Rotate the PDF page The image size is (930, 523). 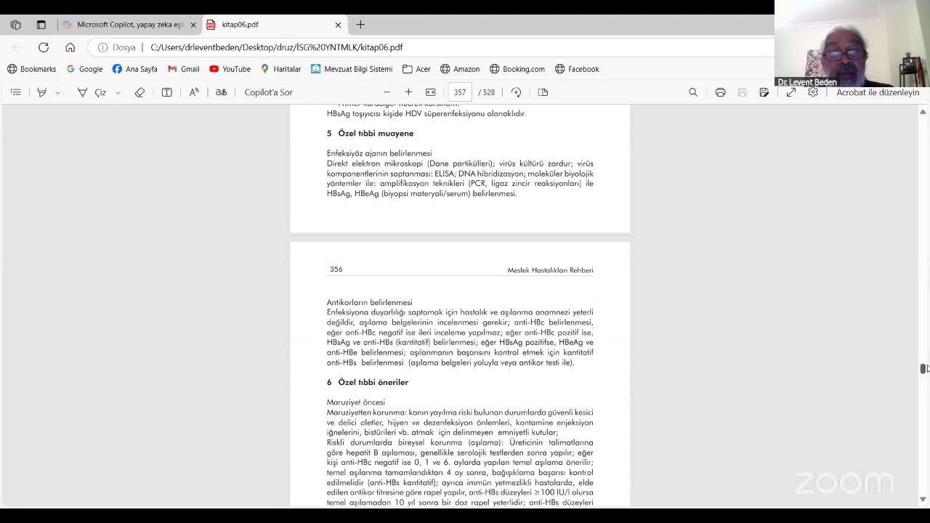click(x=516, y=92)
